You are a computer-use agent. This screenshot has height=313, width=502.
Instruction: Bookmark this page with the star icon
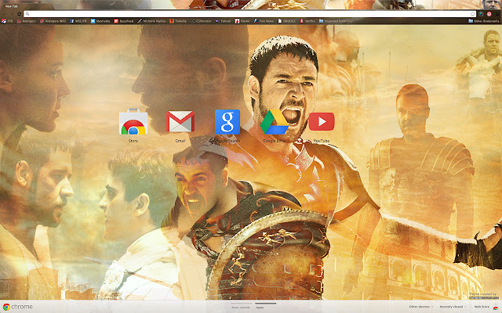coord(472,14)
